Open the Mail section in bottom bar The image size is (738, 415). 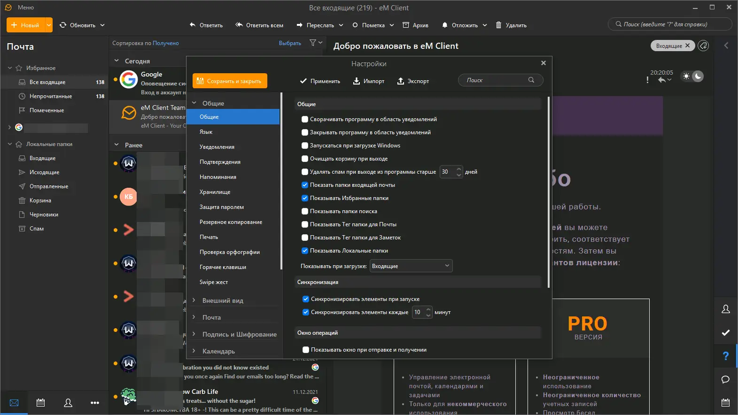pos(14,403)
